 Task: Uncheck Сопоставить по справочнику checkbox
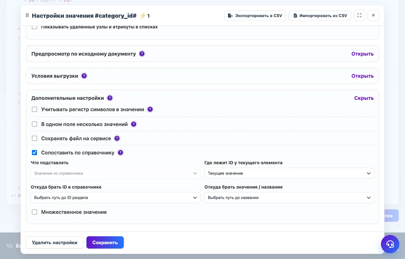click(34, 153)
